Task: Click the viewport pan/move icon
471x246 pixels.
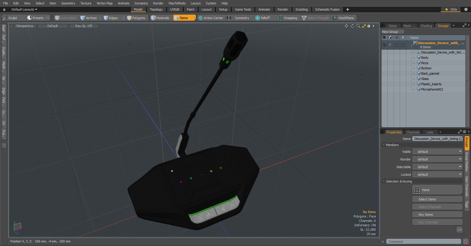Action: [x=346, y=26]
